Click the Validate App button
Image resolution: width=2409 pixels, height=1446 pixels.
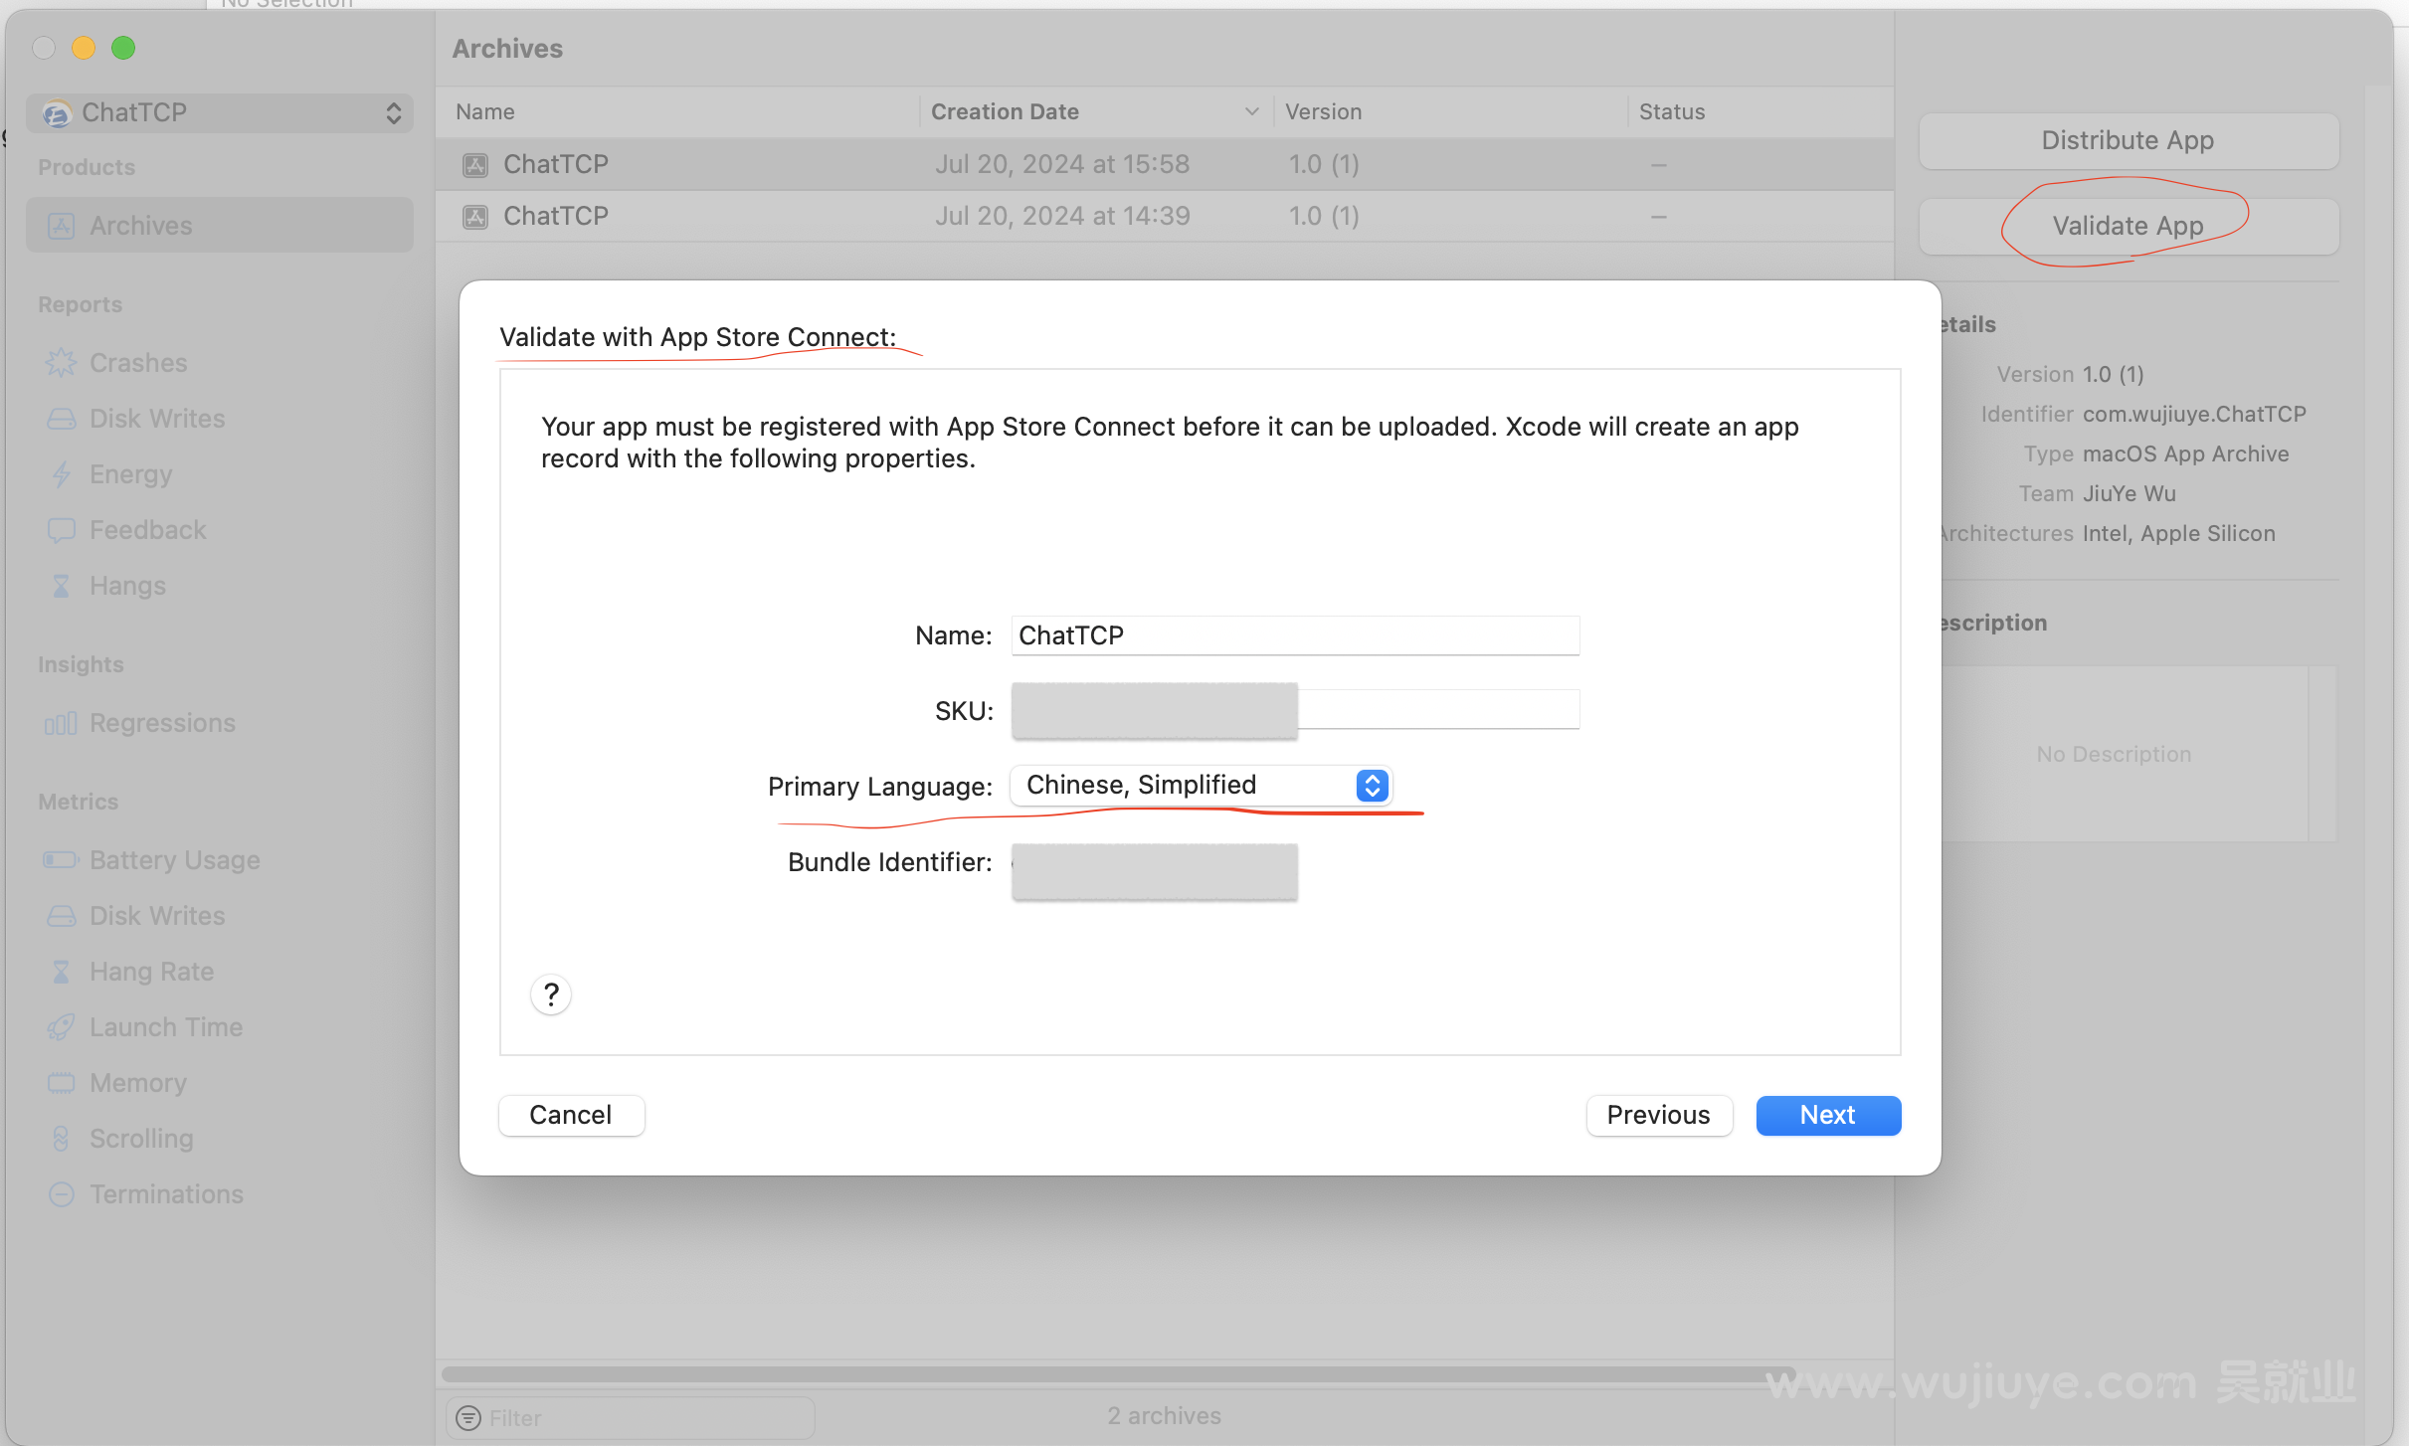click(2129, 226)
